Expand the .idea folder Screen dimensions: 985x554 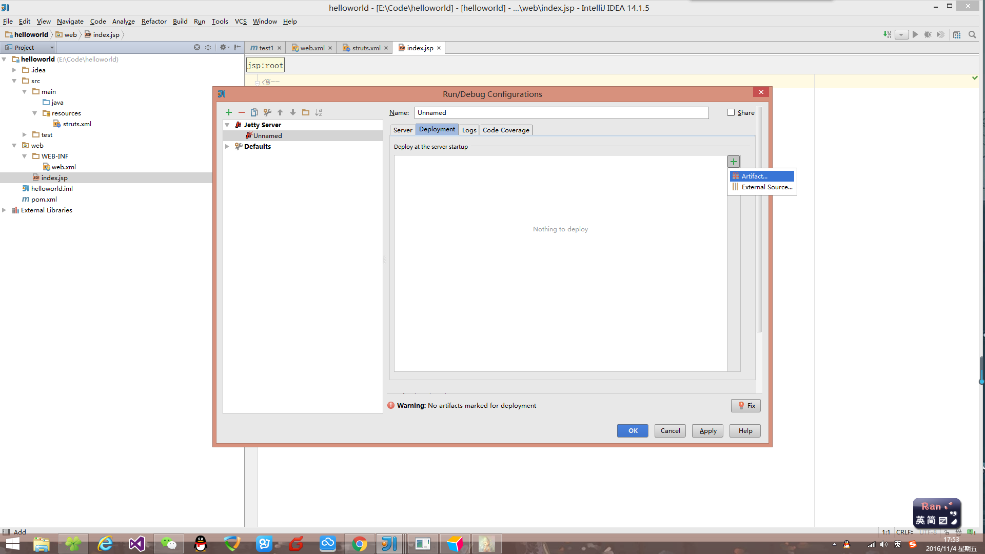(x=14, y=70)
